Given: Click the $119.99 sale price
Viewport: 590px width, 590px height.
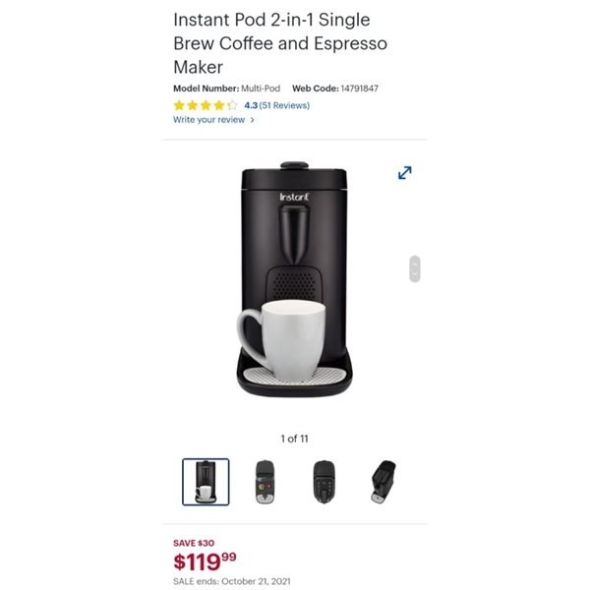Looking at the screenshot, I should pyautogui.click(x=205, y=561).
